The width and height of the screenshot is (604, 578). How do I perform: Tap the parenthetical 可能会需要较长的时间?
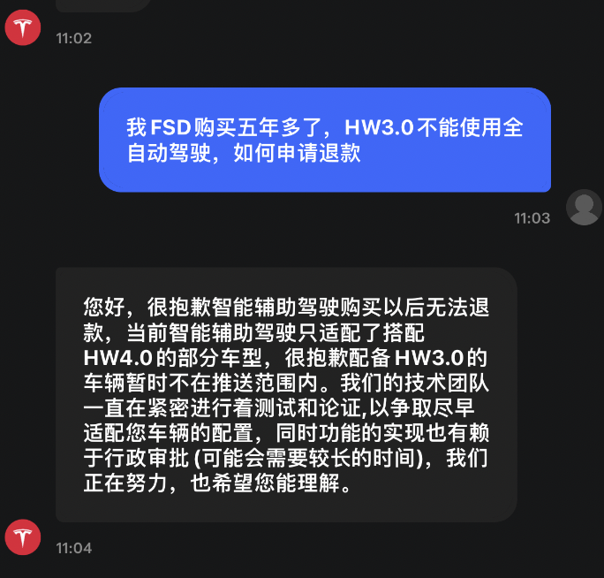click(308, 458)
